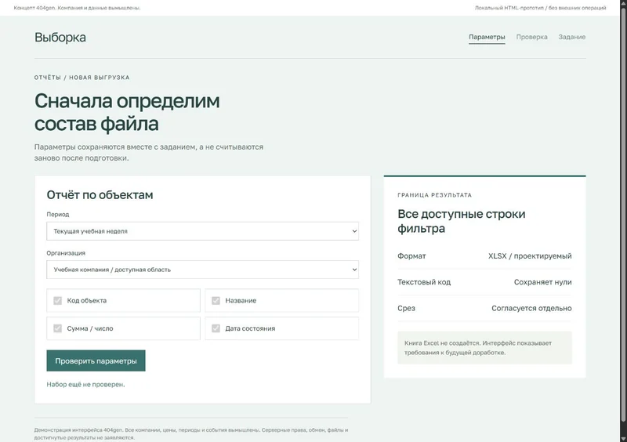Toggle the Сумма / число checkbox
This screenshot has height=442, width=627.
pos(57,328)
